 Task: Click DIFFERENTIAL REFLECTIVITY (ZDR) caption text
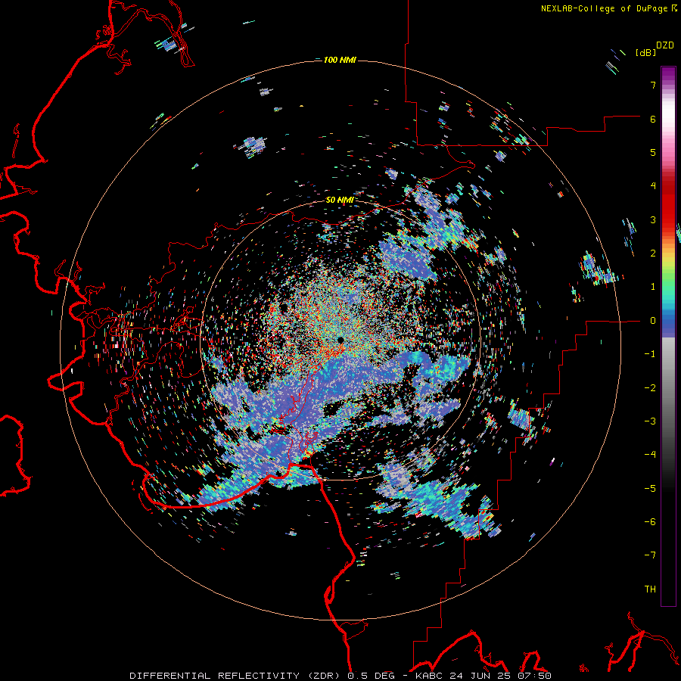[236, 676]
